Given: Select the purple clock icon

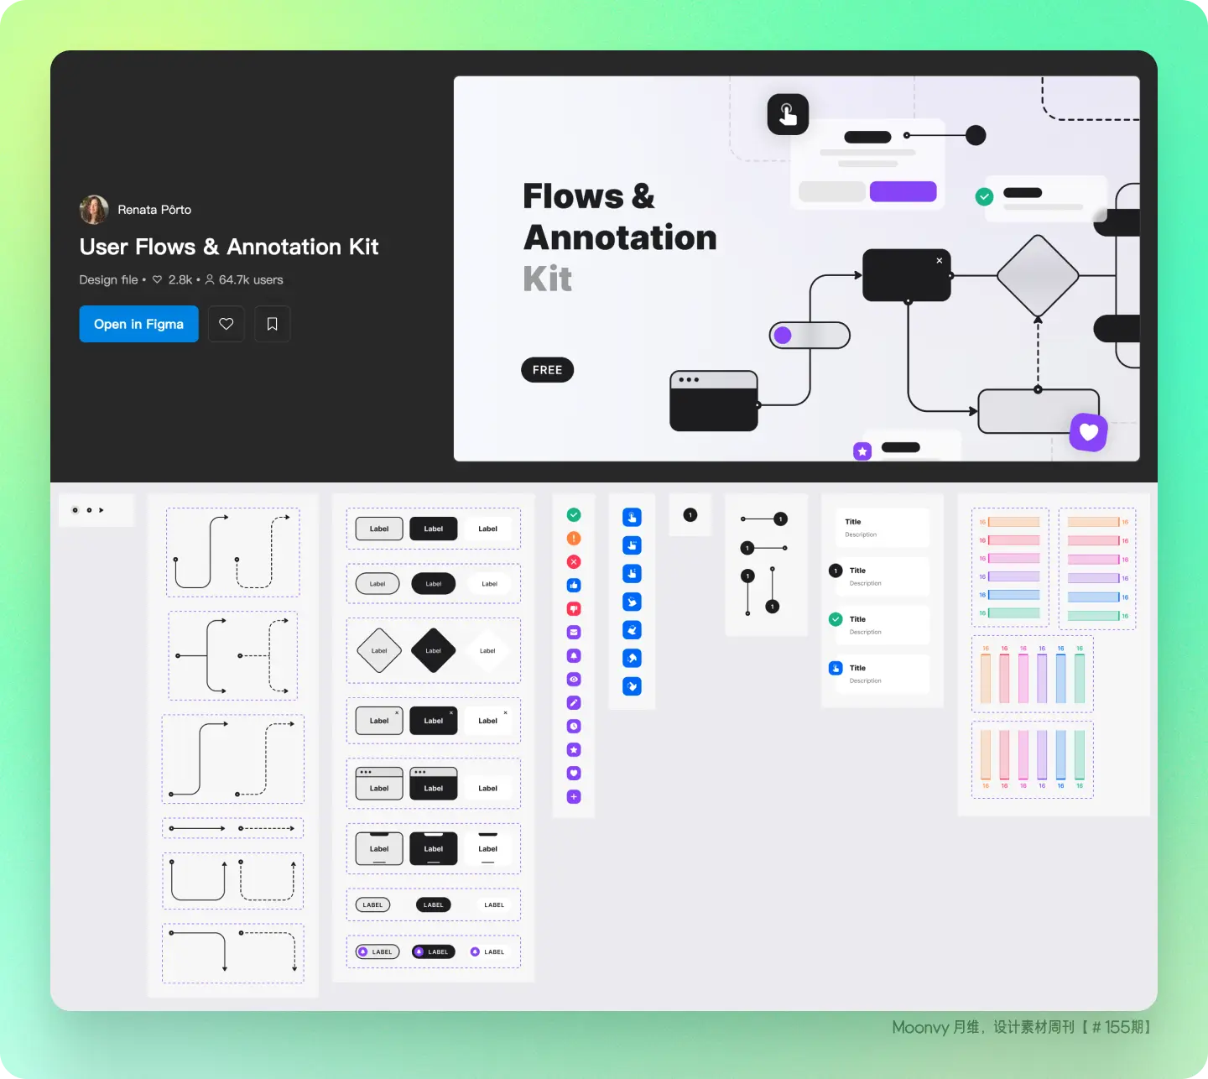Looking at the screenshot, I should point(574,727).
